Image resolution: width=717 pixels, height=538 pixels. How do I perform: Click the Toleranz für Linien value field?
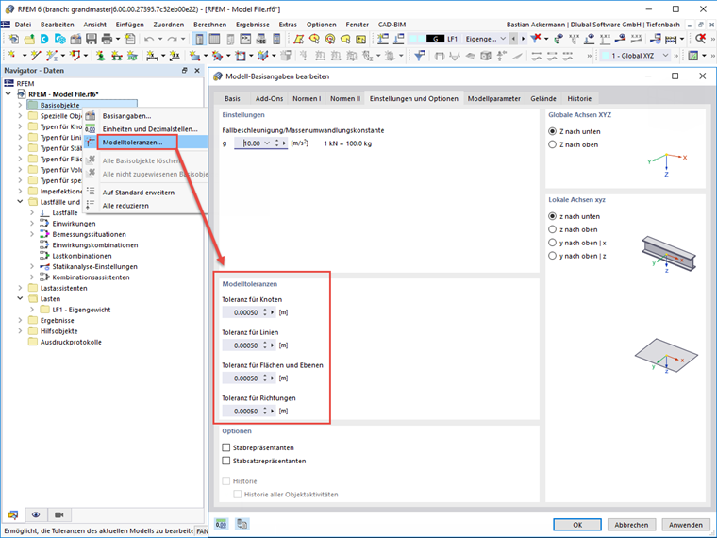[241, 345]
